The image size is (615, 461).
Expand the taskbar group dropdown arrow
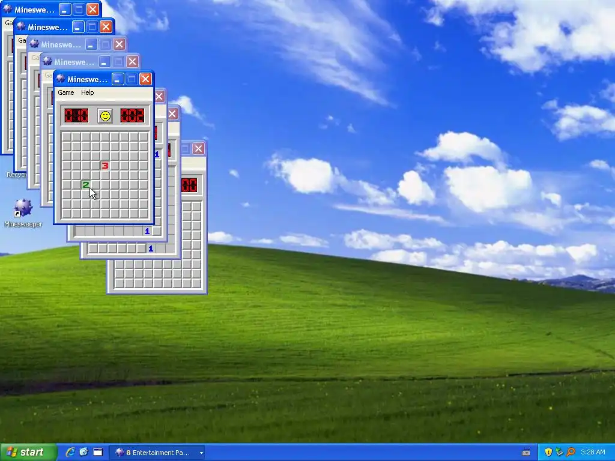pyautogui.click(x=201, y=453)
